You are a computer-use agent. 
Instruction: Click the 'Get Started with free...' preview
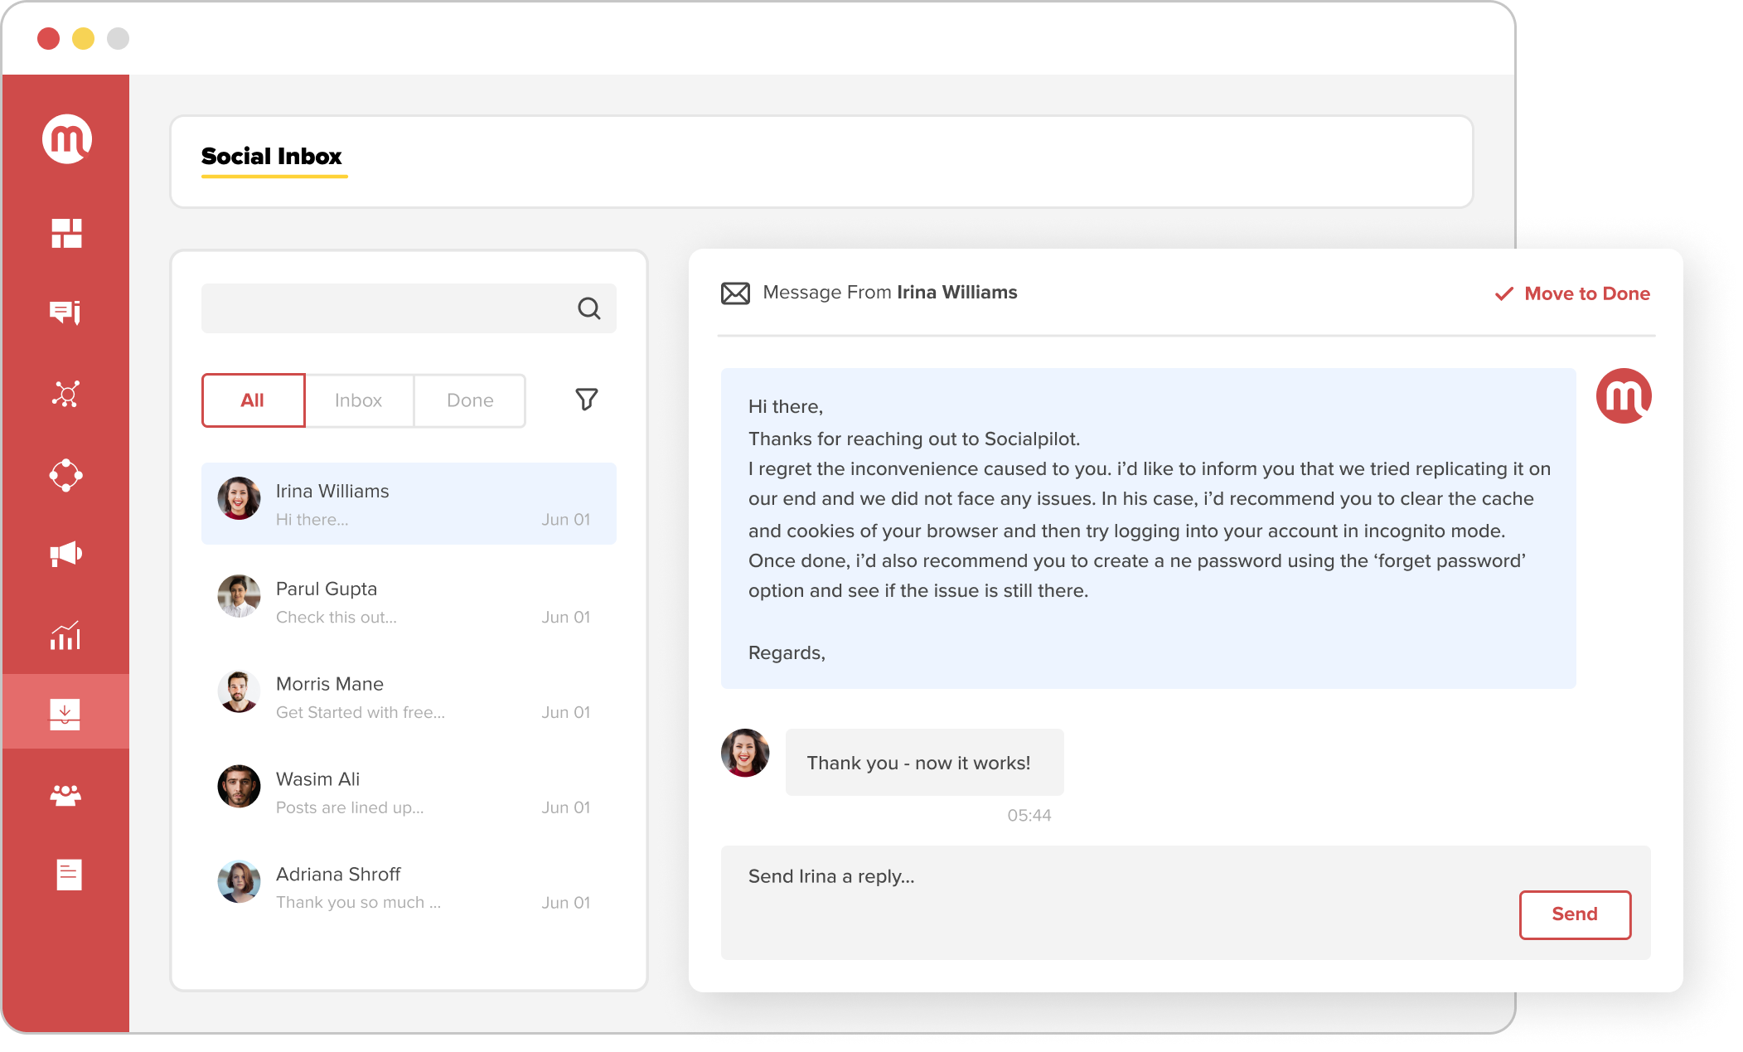point(361,713)
